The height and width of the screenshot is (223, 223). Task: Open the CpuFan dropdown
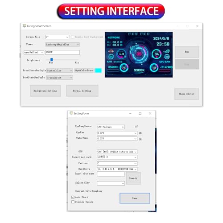coord(117,133)
